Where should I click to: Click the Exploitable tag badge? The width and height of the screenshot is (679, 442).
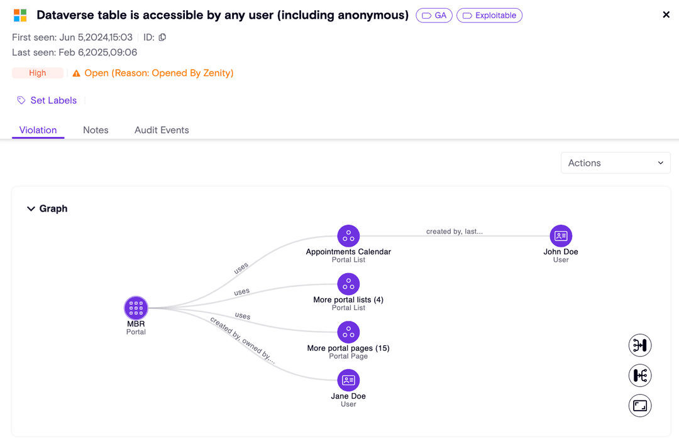pyautogui.click(x=489, y=16)
